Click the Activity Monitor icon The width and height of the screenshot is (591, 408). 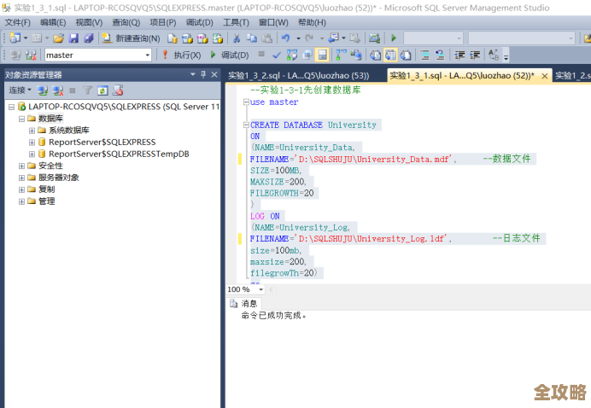tap(374, 38)
